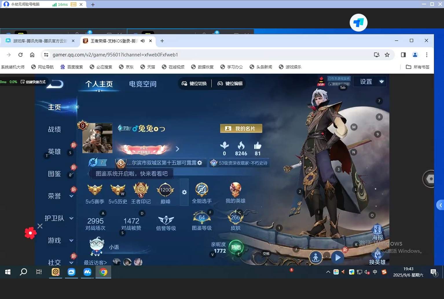This screenshot has height=299, width=444.
Task: Click the player profile avatar photo
Action: coord(97,138)
